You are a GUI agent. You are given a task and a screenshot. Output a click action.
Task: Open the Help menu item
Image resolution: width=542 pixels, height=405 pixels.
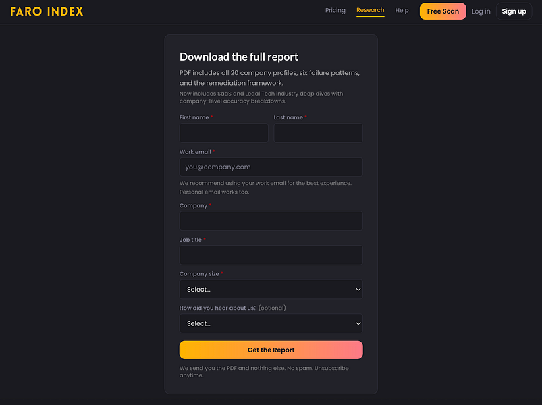click(x=402, y=10)
